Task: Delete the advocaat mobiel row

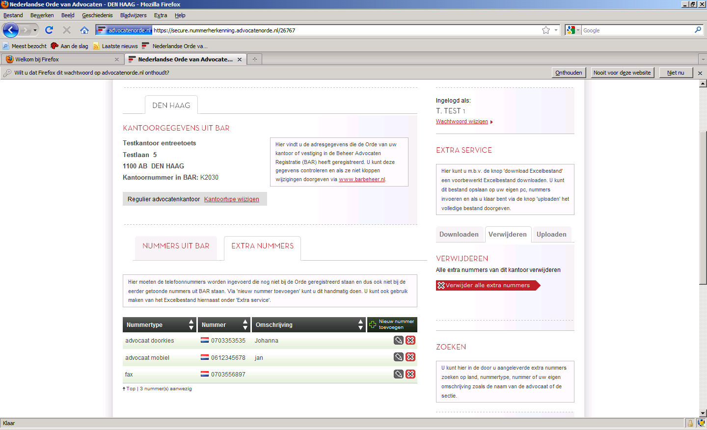Action: click(410, 357)
